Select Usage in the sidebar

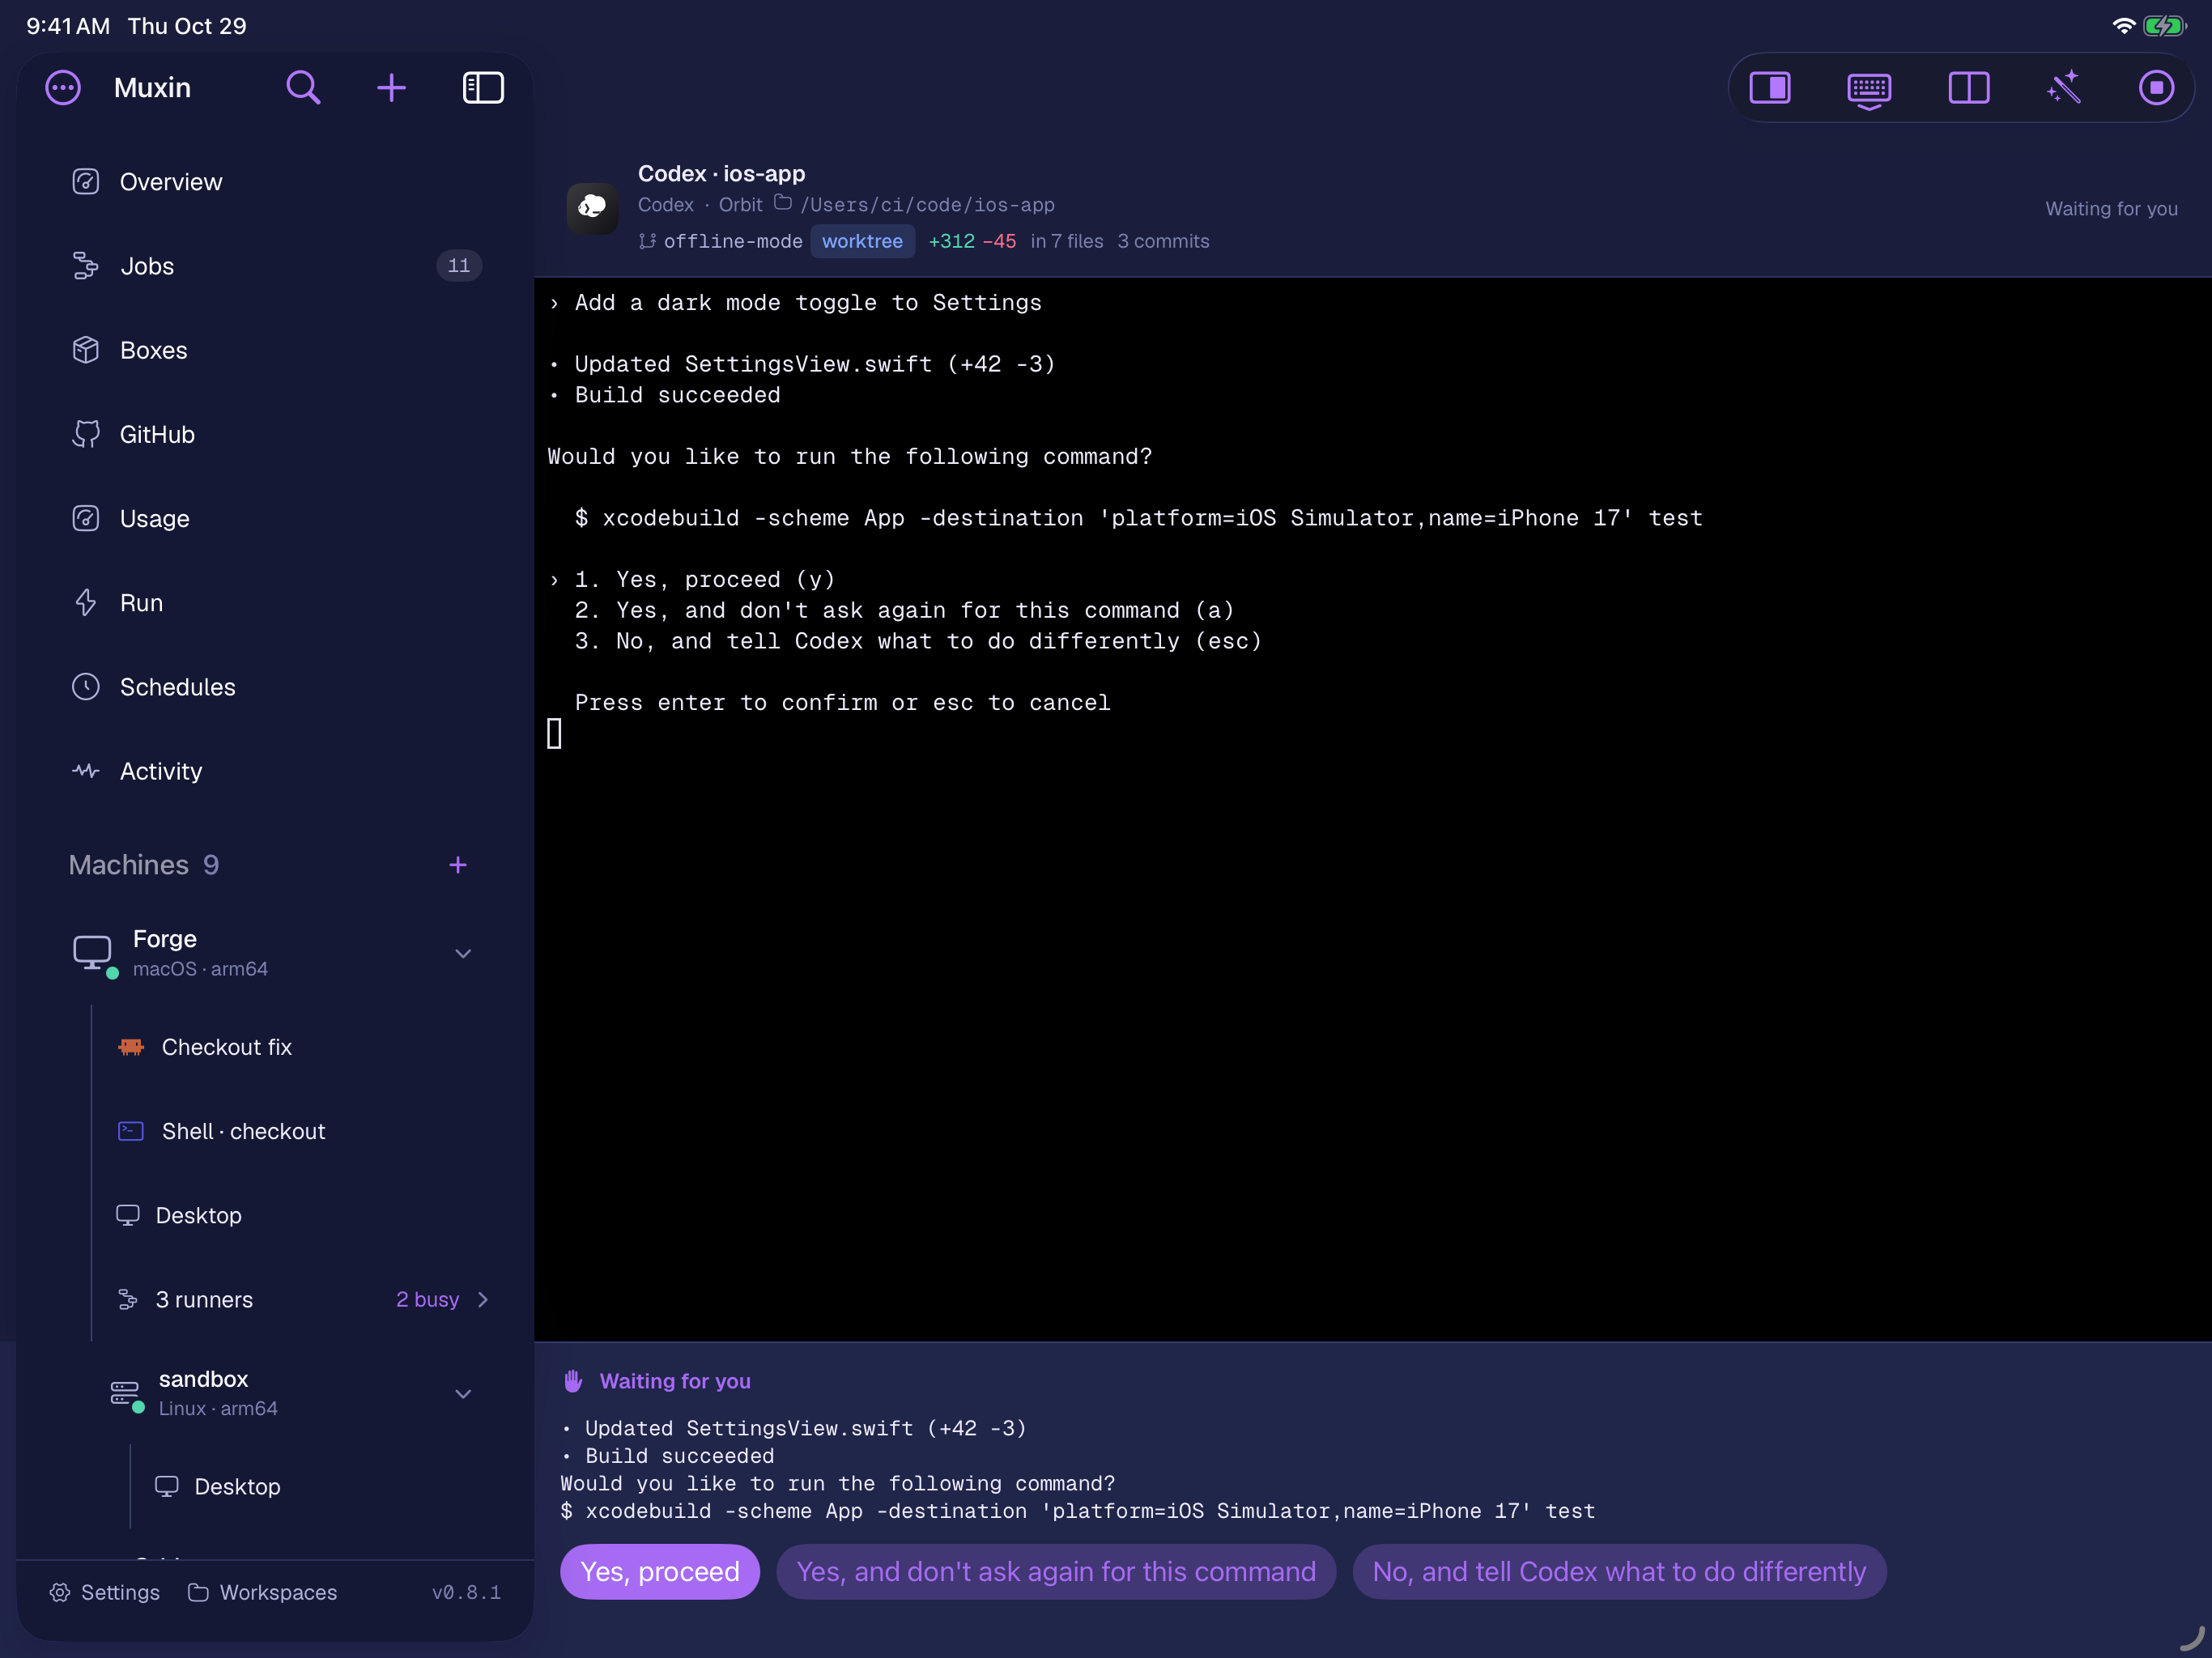(274, 518)
